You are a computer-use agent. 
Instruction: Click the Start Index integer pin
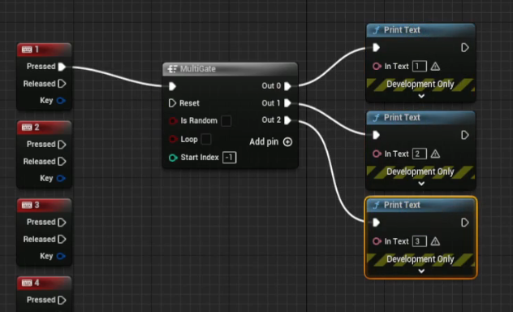(x=173, y=158)
